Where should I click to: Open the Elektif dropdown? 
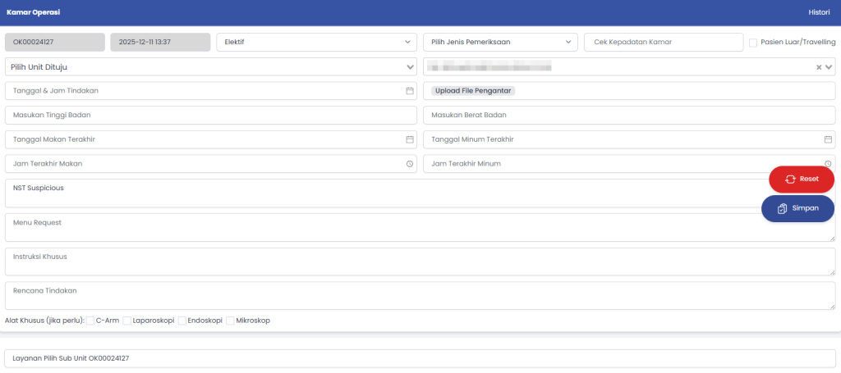point(316,42)
